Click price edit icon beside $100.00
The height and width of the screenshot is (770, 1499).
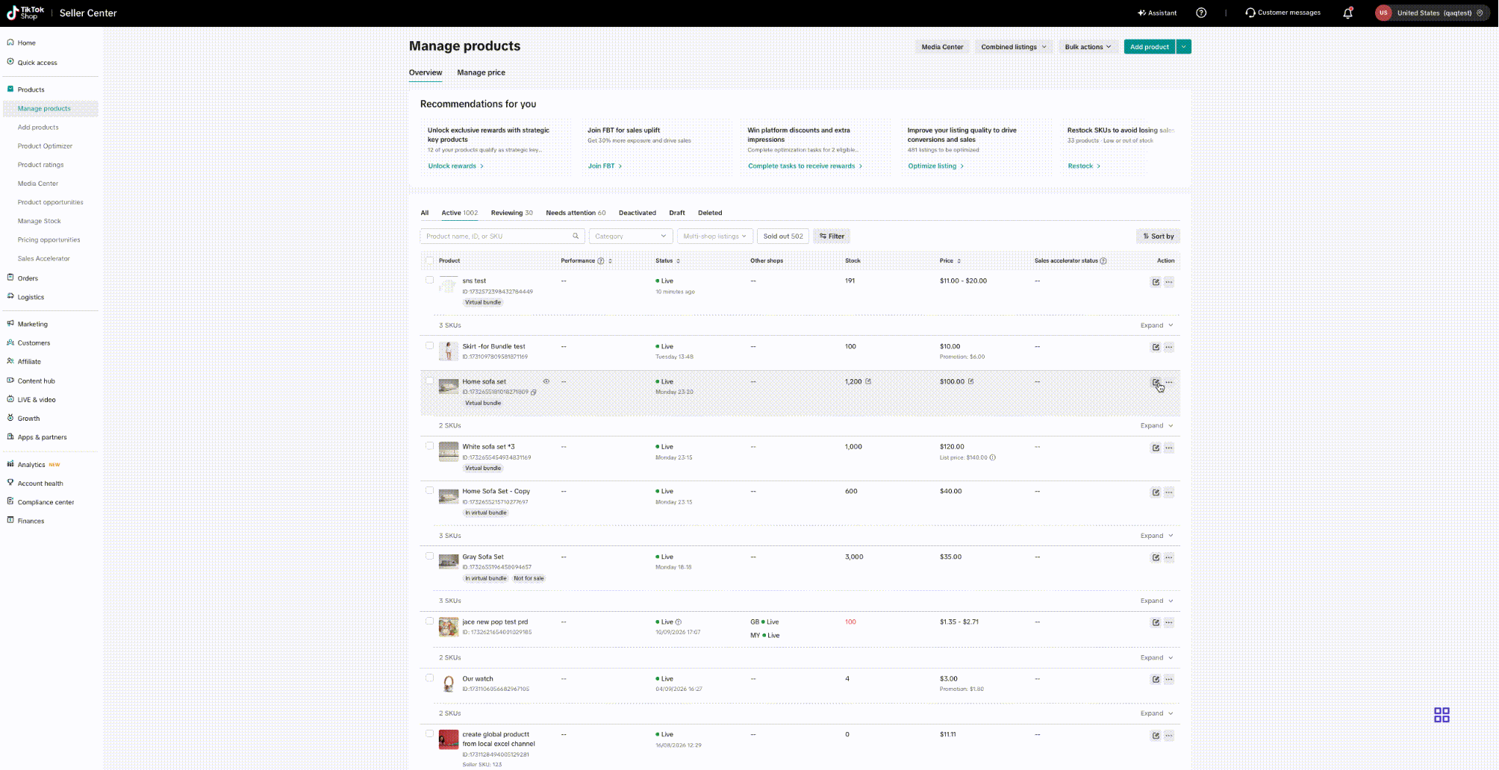click(970, 381)
